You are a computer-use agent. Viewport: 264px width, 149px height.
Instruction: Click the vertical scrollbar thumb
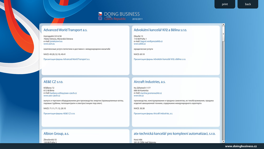tap(223, 34)
